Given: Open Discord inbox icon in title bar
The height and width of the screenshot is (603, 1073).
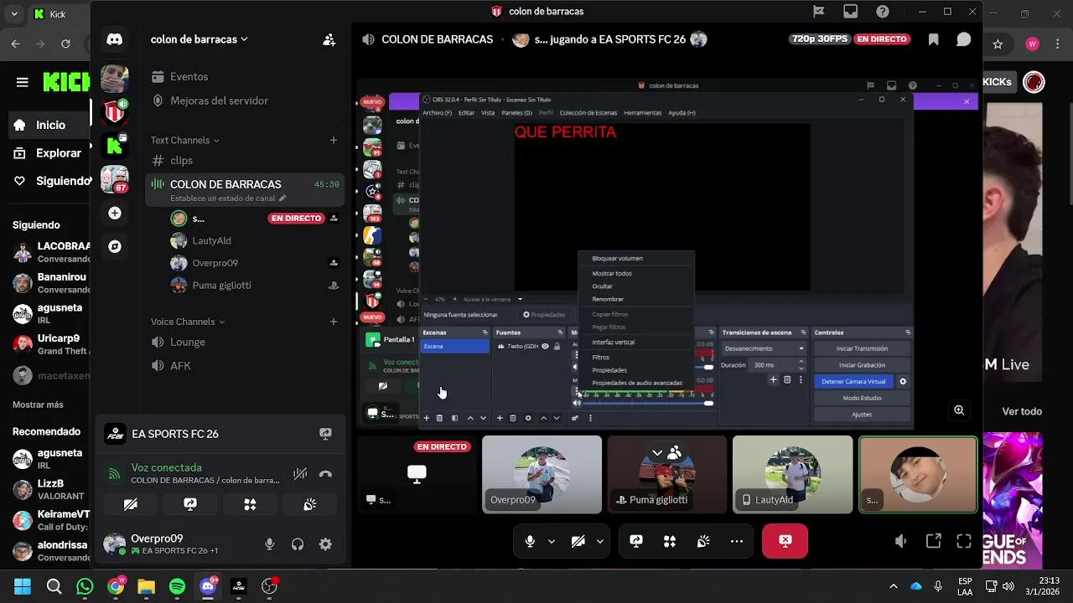Looking at the screenshot, I should tap(851, 12).
